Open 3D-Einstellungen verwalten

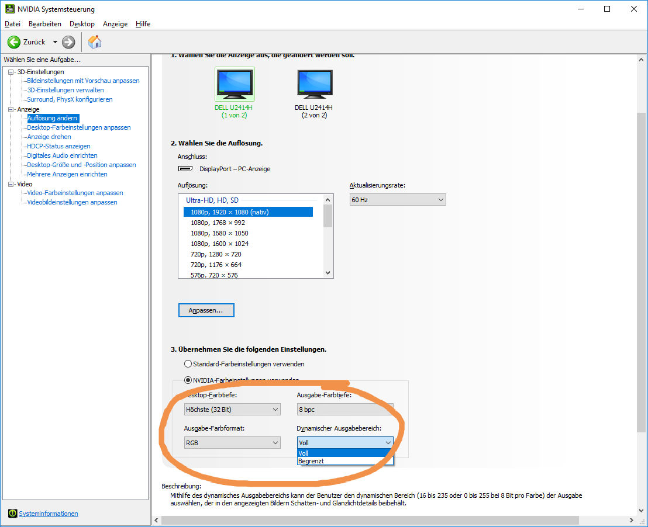pyautogui.click(x=66, y=90)
